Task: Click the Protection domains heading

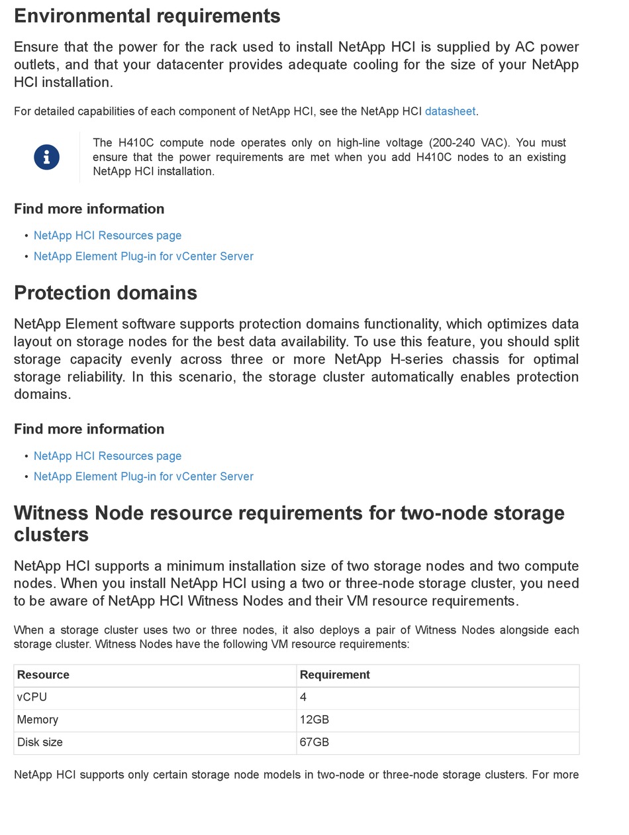Action: click(105, 293)
